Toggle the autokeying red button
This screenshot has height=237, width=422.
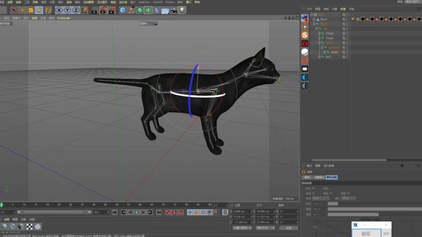(x=175, y=212)
